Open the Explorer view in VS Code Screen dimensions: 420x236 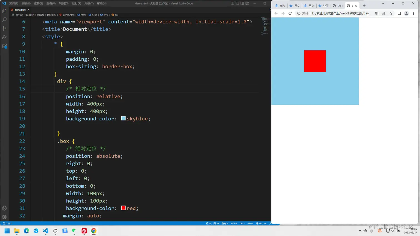point(4,11)
